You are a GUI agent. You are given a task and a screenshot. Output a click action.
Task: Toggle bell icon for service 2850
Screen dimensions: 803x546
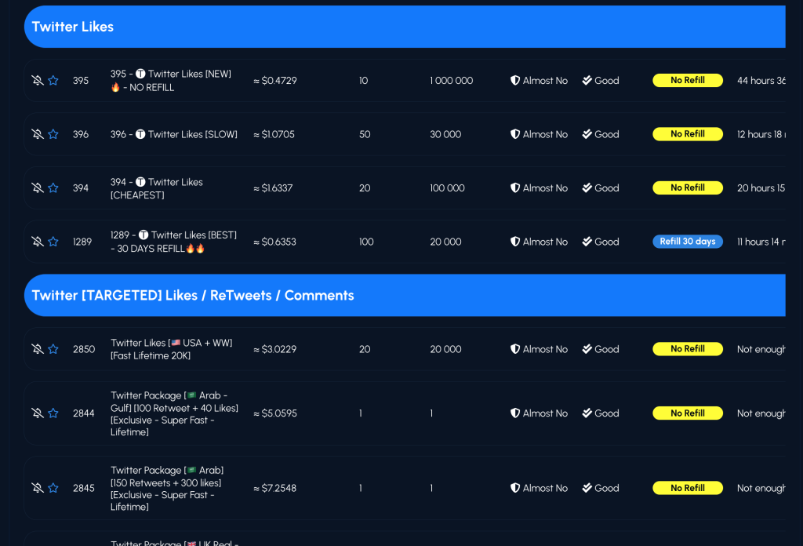(x=38, y=349)
